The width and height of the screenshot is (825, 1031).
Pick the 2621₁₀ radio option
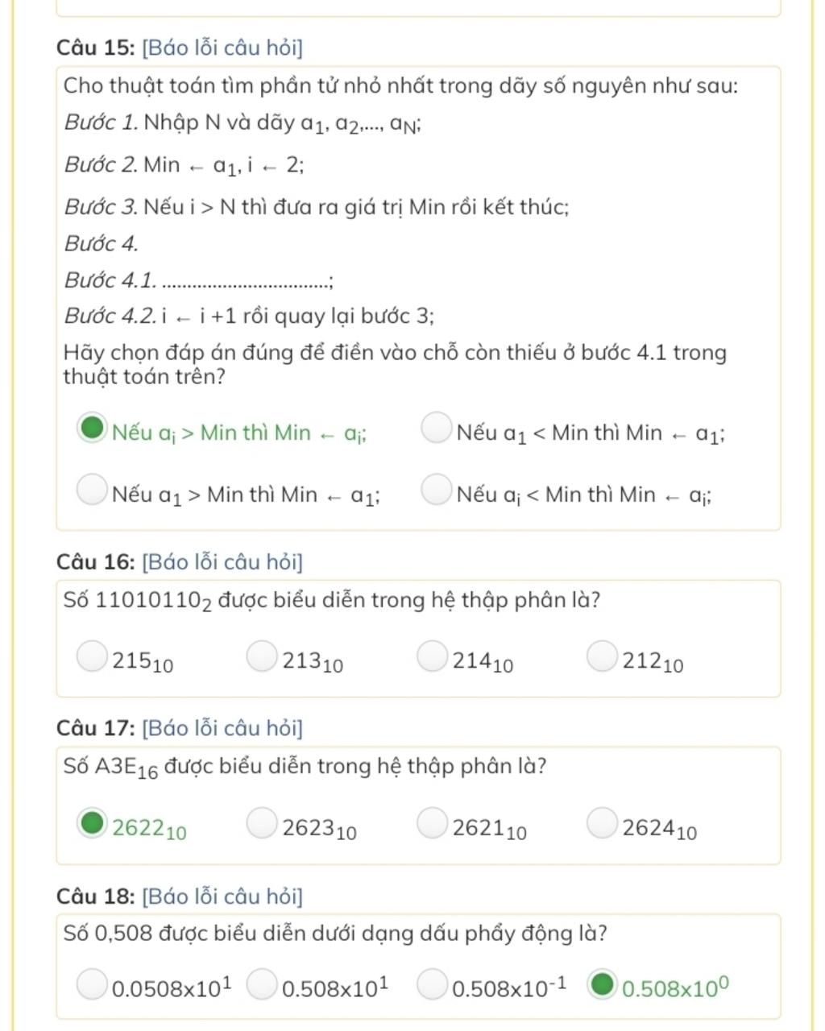(x=432, y=822)
